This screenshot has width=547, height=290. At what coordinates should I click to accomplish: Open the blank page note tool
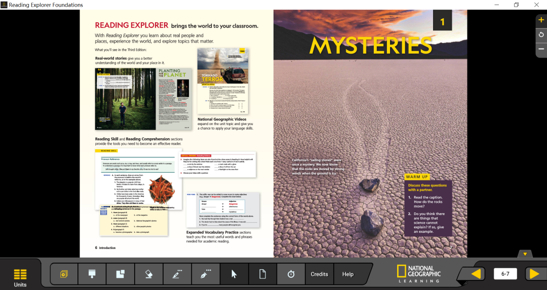(x=262, y=274)
